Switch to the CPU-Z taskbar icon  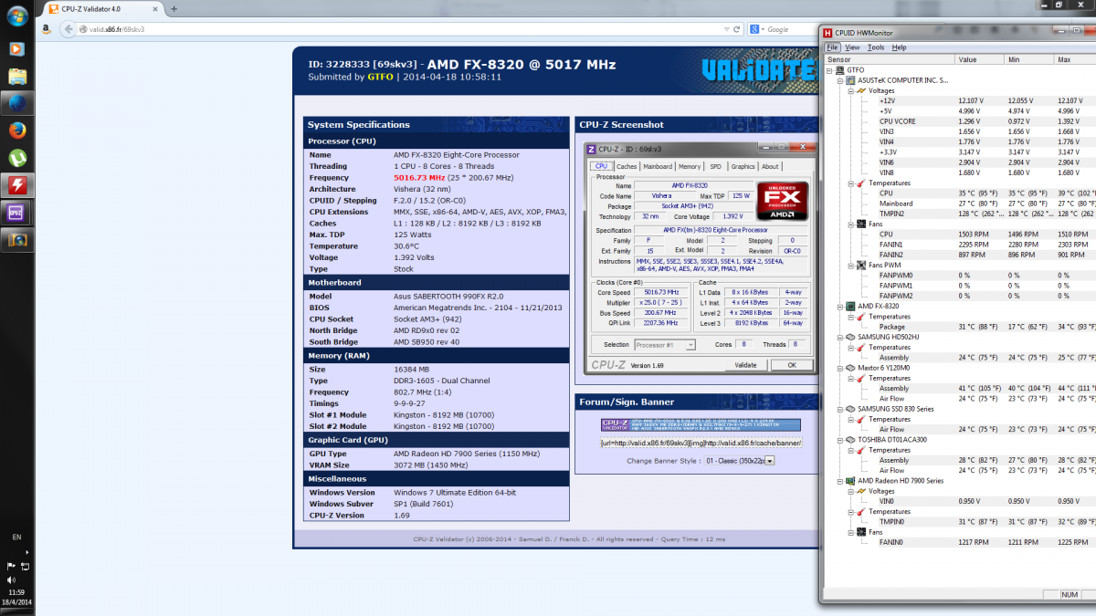16,213
